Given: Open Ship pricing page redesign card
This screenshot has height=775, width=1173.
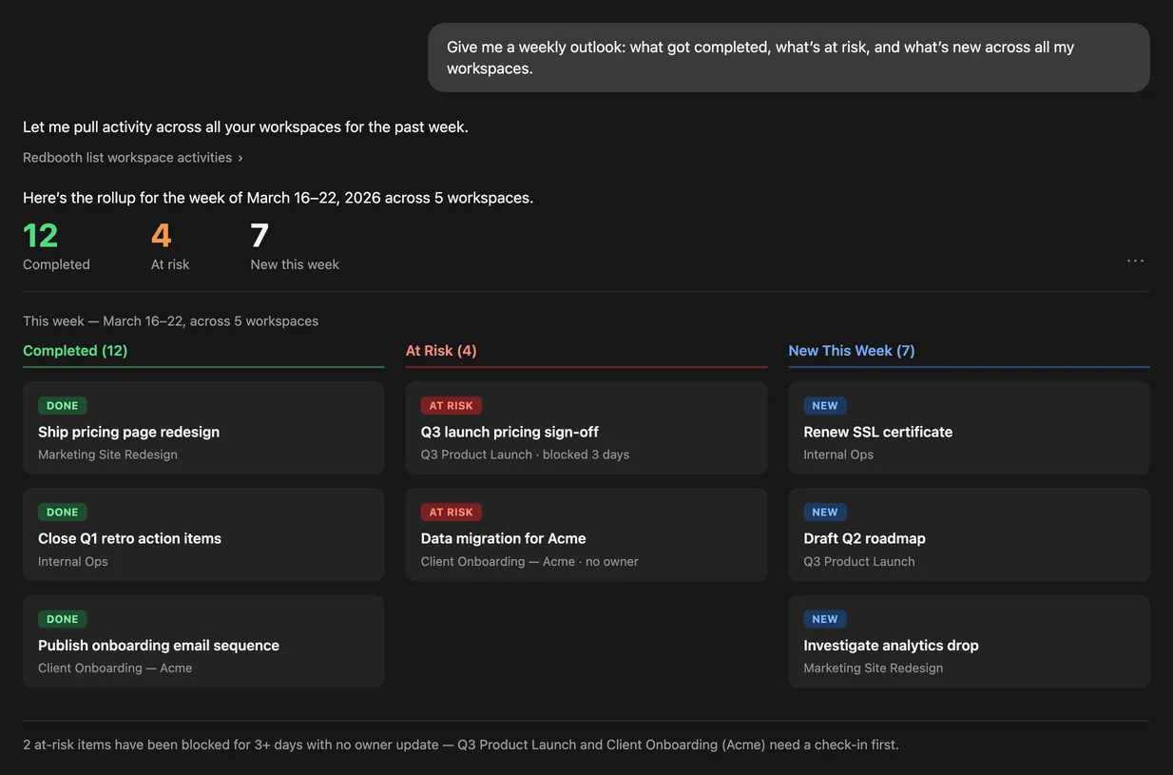Looking at the screenshot, I should [203, 428].
